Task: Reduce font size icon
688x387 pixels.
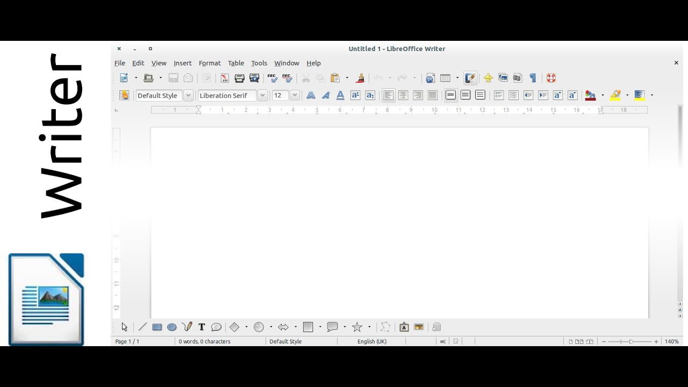Action: (572, 95)
